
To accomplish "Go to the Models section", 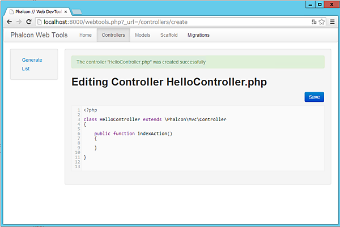I will pos(142,35).
